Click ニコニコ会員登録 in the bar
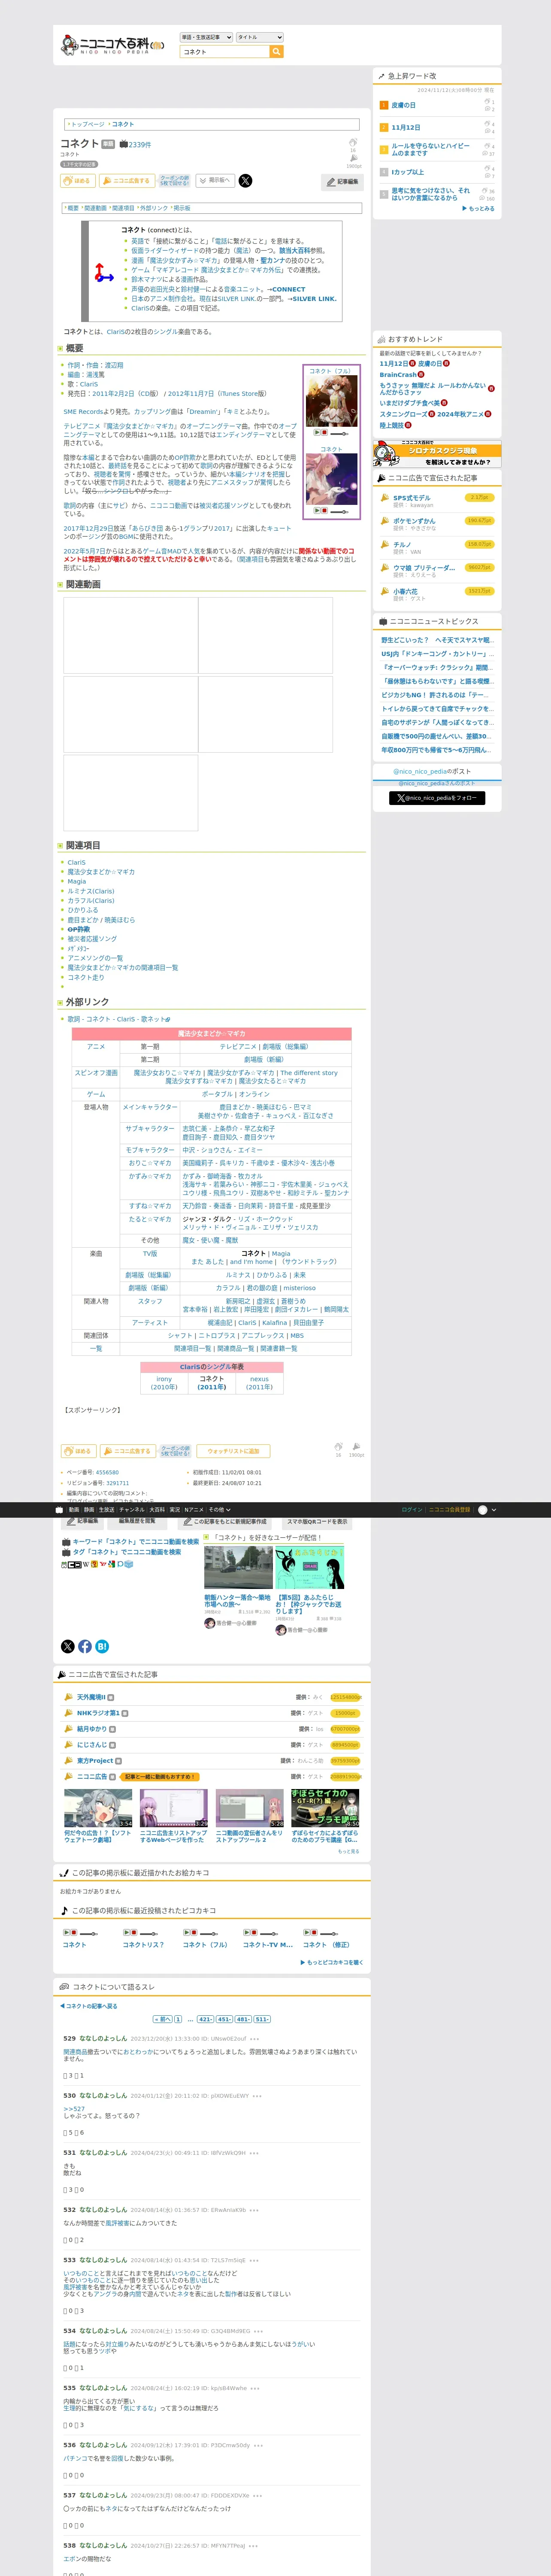This screenshot has width=551, height=2576. (450, 1510)
